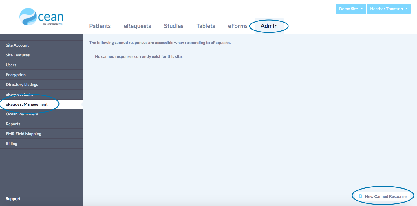This screenshot has height=206, width=417.
Task: Select eRequest Management in the sidebar
Action: 27,104
